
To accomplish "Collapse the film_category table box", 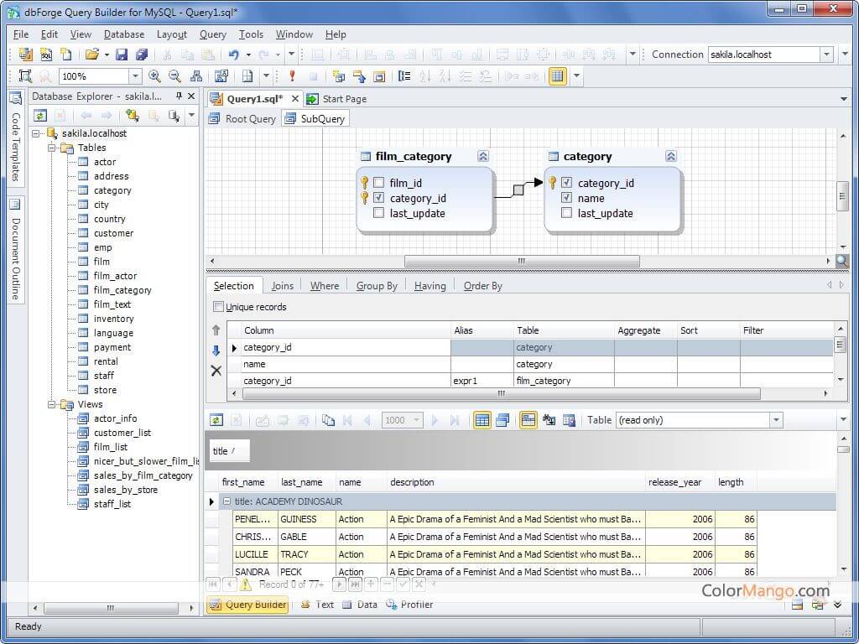I will [x=482, y=156].
